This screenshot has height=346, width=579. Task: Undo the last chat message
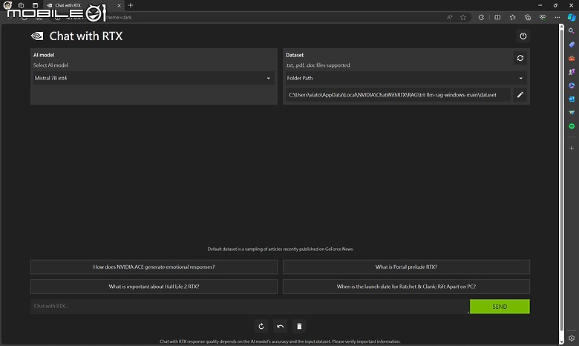tap(281, 326)
